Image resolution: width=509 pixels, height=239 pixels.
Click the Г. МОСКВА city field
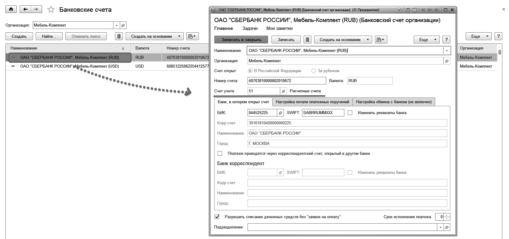[347, 144]
